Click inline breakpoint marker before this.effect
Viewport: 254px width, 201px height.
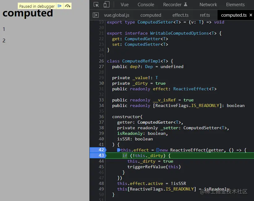pyautogui.click(x=119, y=150)
